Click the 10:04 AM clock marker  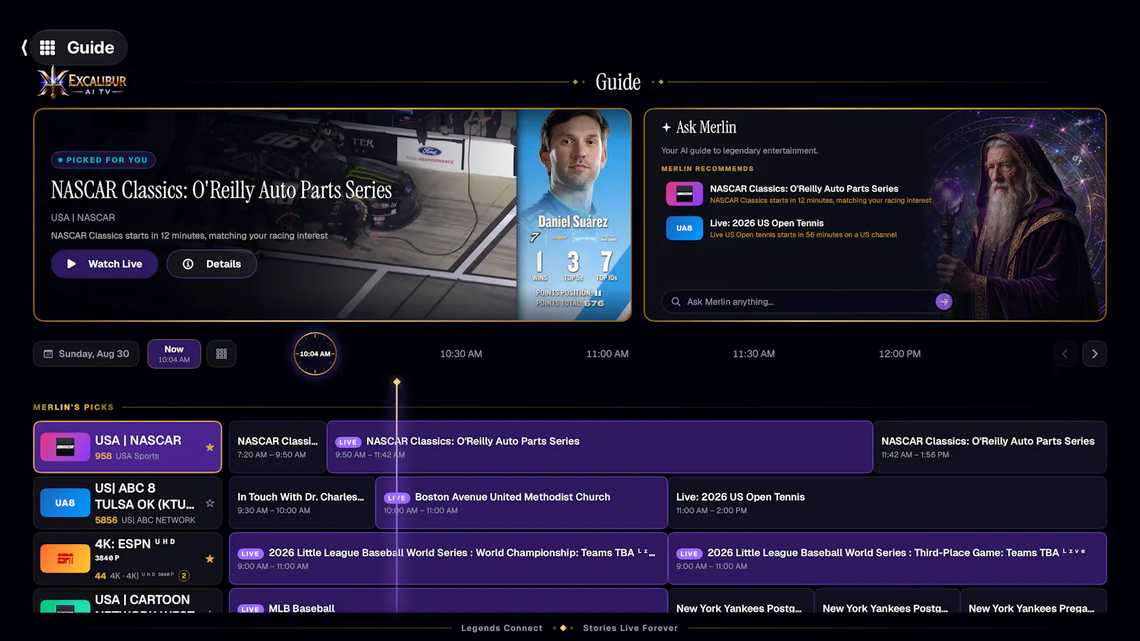point(315,354)
